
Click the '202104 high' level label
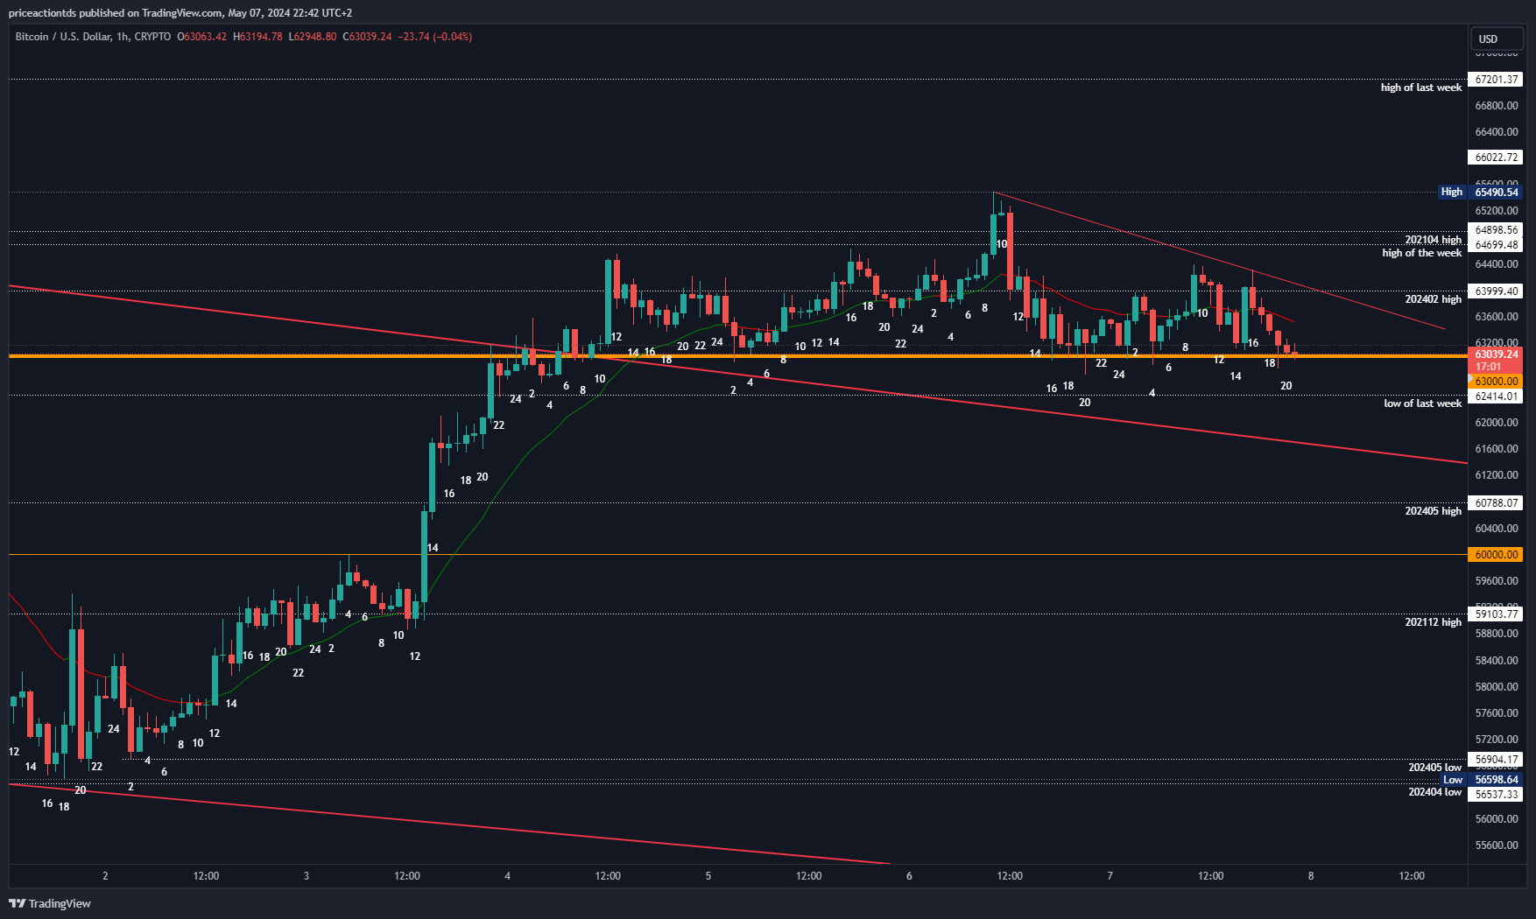[1433, 240]
